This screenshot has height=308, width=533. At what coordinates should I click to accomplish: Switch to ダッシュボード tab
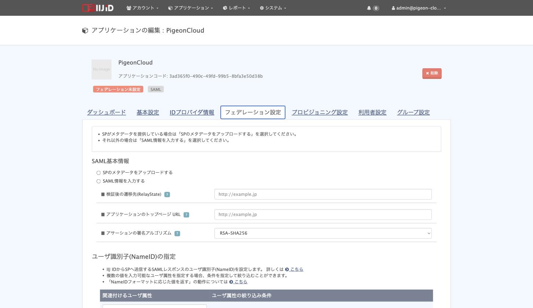(x=106, y=113)
